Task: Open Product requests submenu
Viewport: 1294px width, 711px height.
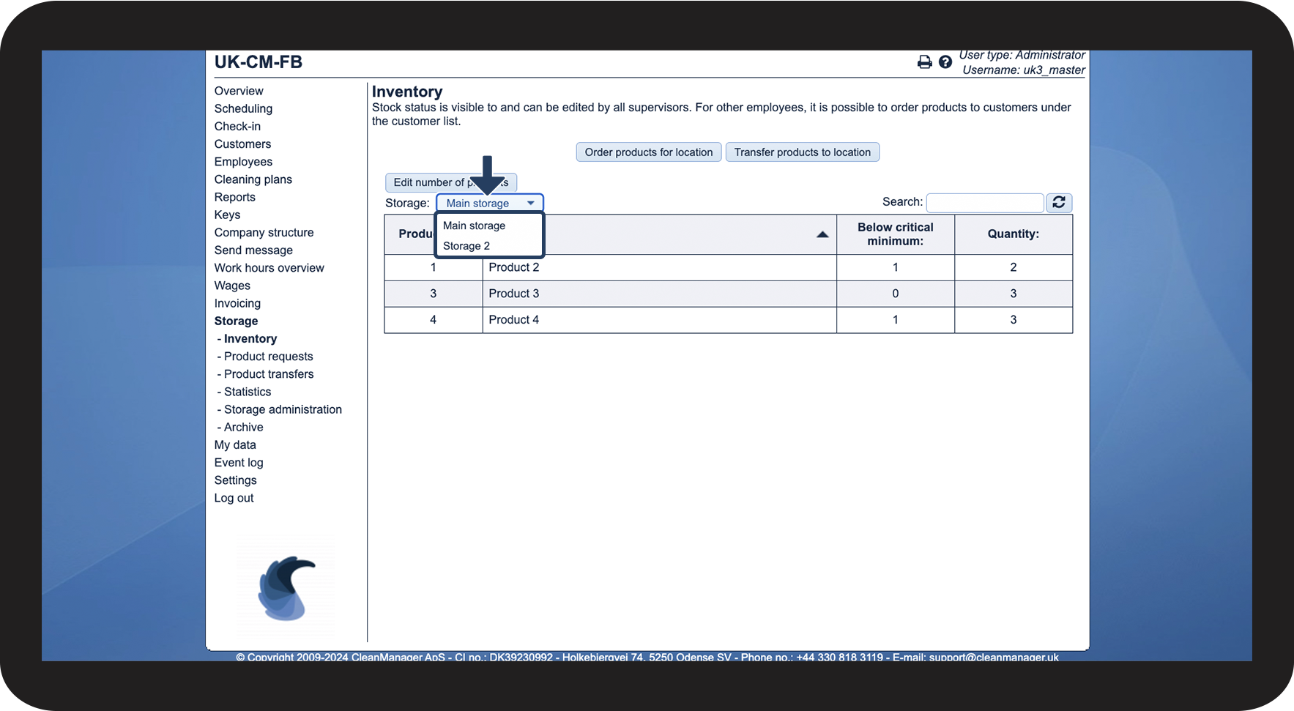Action: click(269, 357)
